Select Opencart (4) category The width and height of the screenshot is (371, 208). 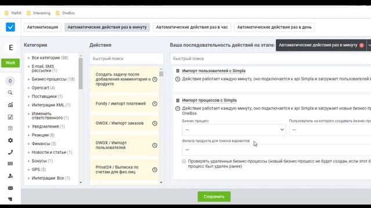tap(43, 88)
